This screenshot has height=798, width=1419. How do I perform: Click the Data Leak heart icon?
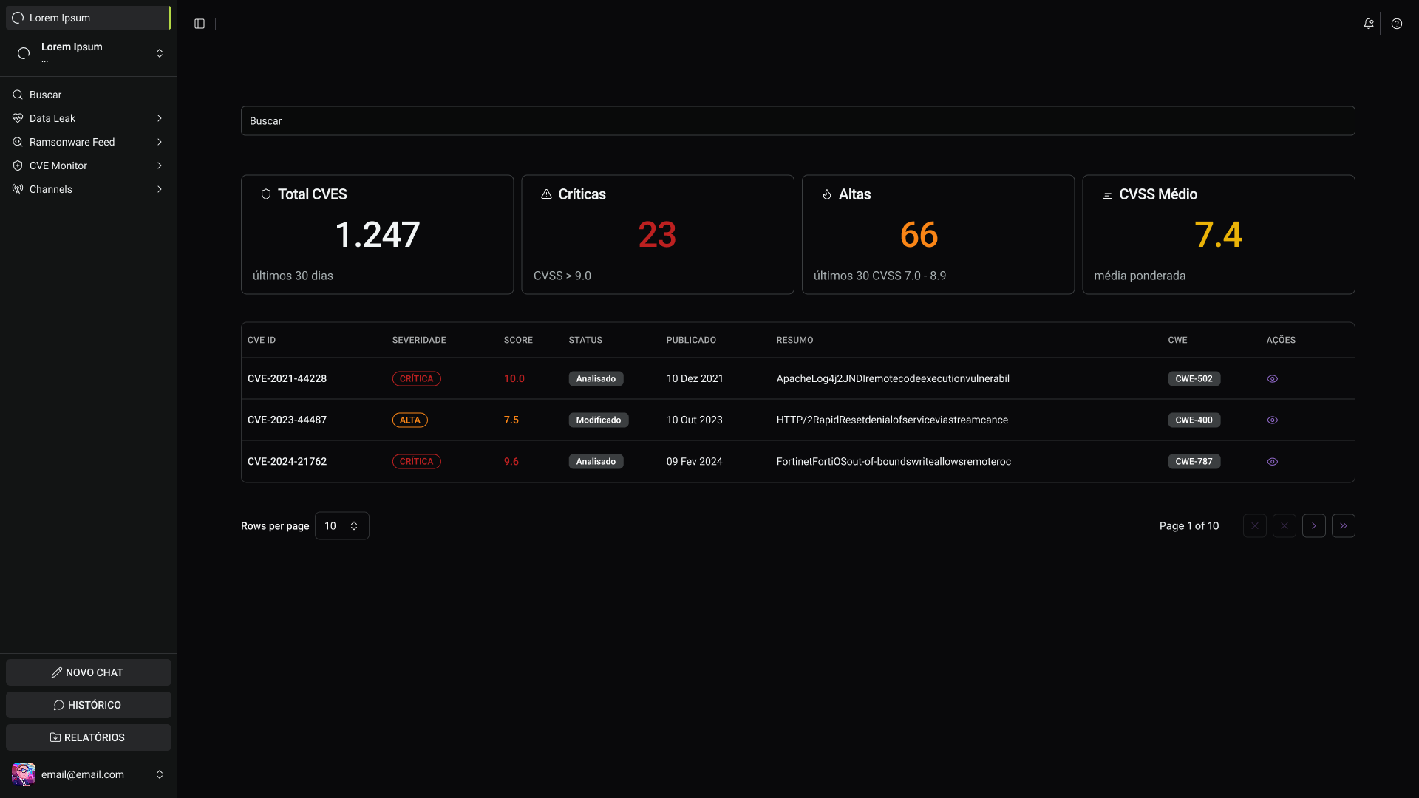click(18, 118)
